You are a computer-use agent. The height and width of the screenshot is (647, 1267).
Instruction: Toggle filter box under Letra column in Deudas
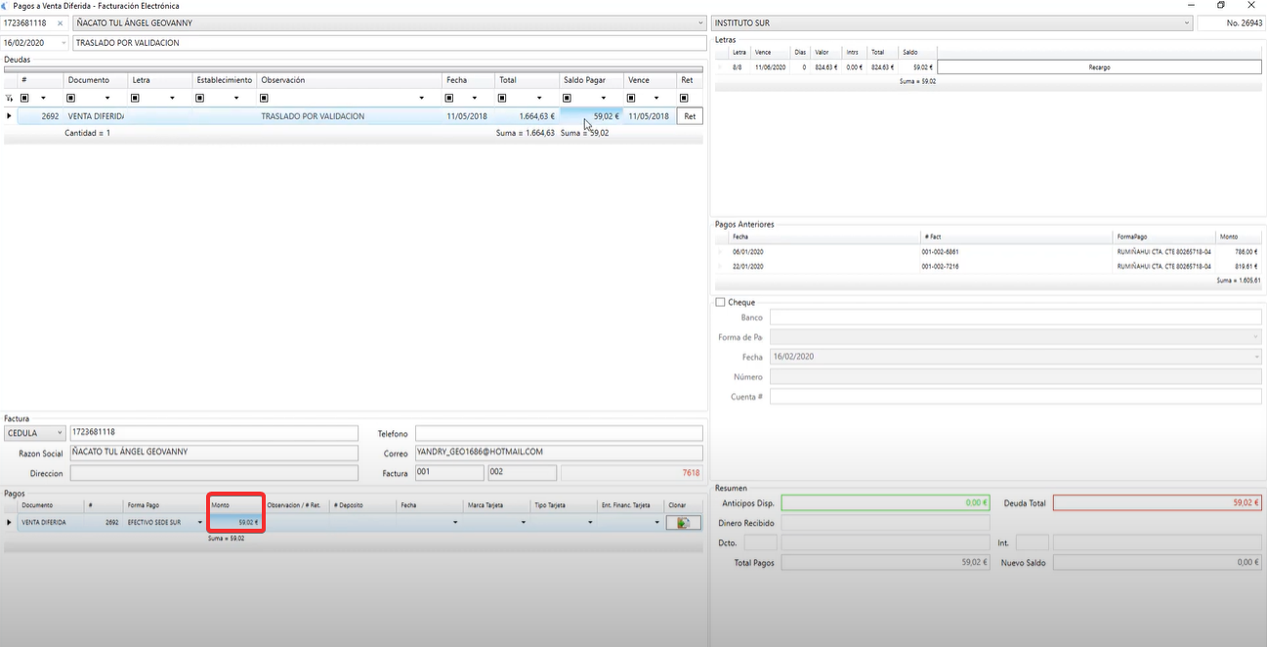coord(136,98)
